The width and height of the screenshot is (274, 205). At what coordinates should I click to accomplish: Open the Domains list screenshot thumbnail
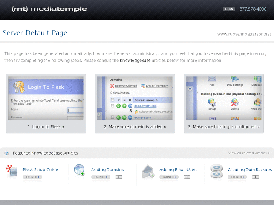[135, 98]
